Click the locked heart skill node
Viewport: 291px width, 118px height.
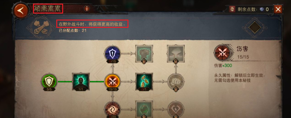(x=176, y=109)
